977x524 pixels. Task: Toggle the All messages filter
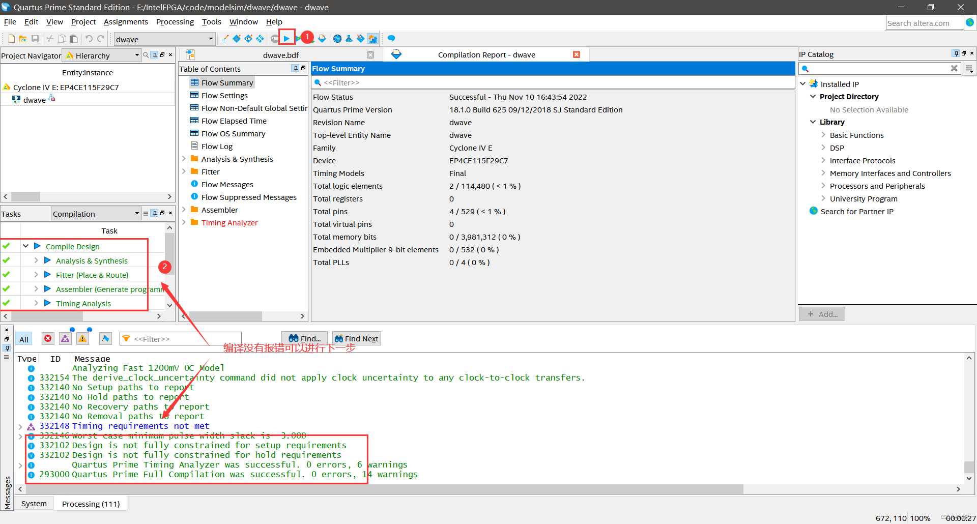coord(24,339)
